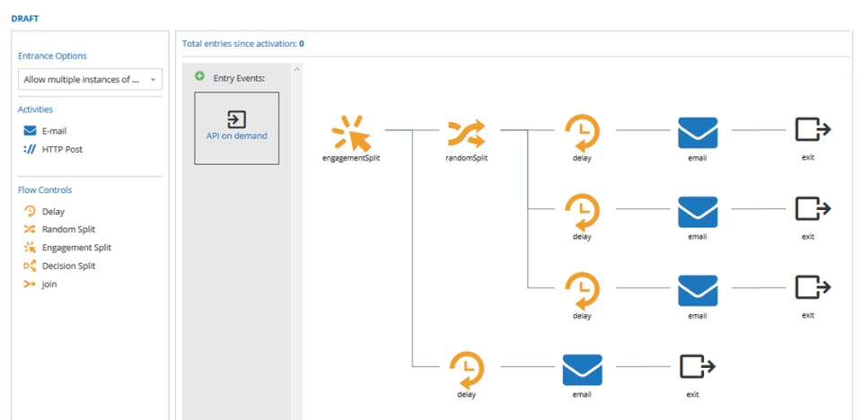Pick Decision Split flow control
The image size is (862, 420).
coord(59,266)
